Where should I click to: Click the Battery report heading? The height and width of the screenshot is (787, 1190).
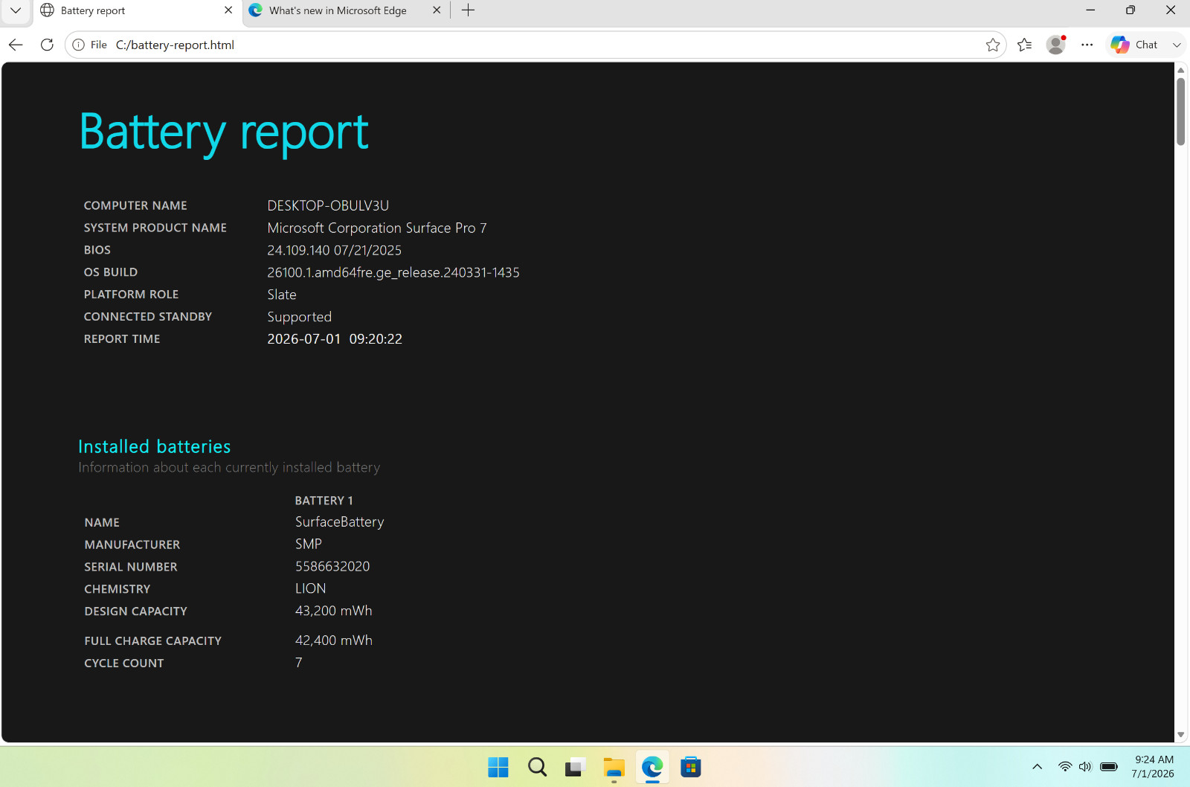[x=223, y=132]
